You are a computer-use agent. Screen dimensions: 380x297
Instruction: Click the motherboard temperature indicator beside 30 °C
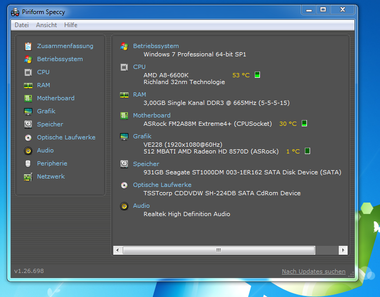[x=304, y=123]
